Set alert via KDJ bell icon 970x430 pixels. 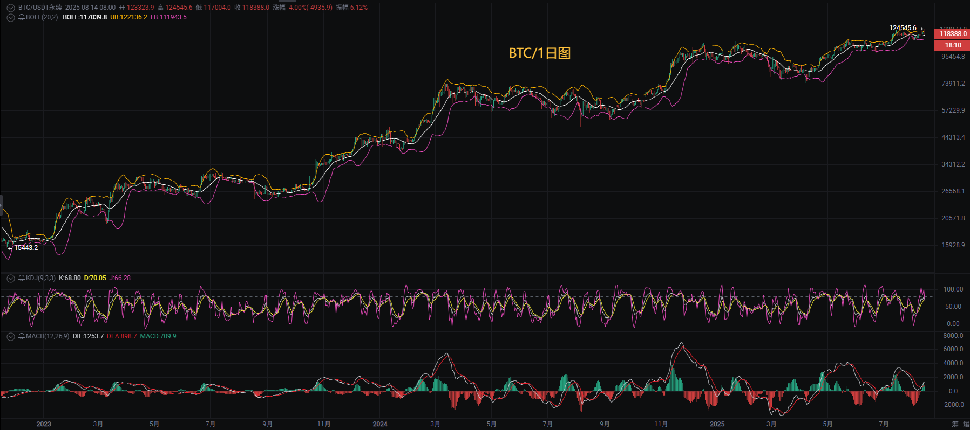point(22,278)
